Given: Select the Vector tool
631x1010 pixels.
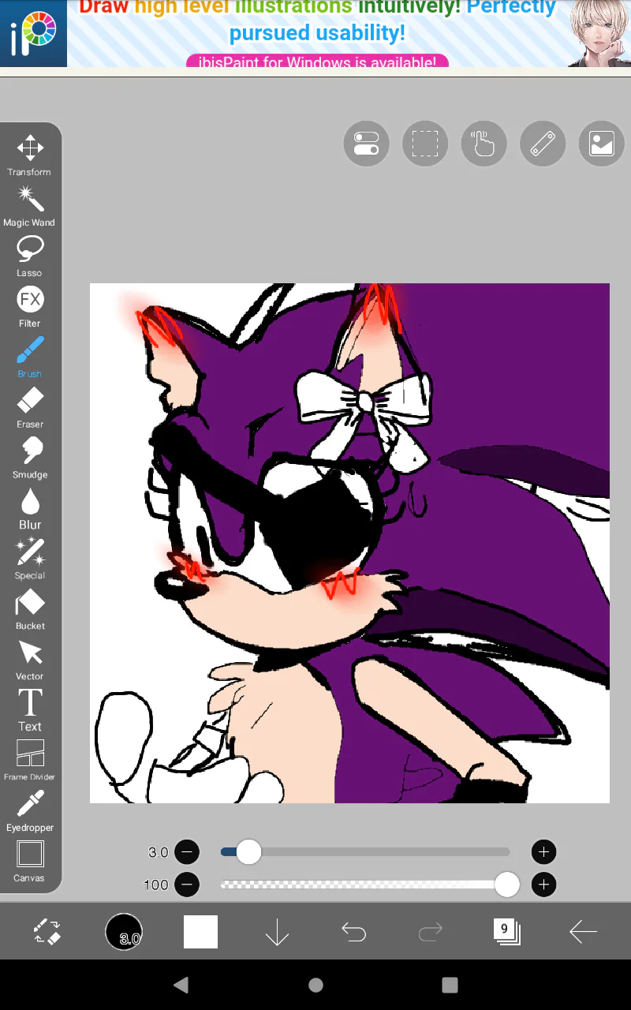Looking at the screenshot, I should (30, 660).
